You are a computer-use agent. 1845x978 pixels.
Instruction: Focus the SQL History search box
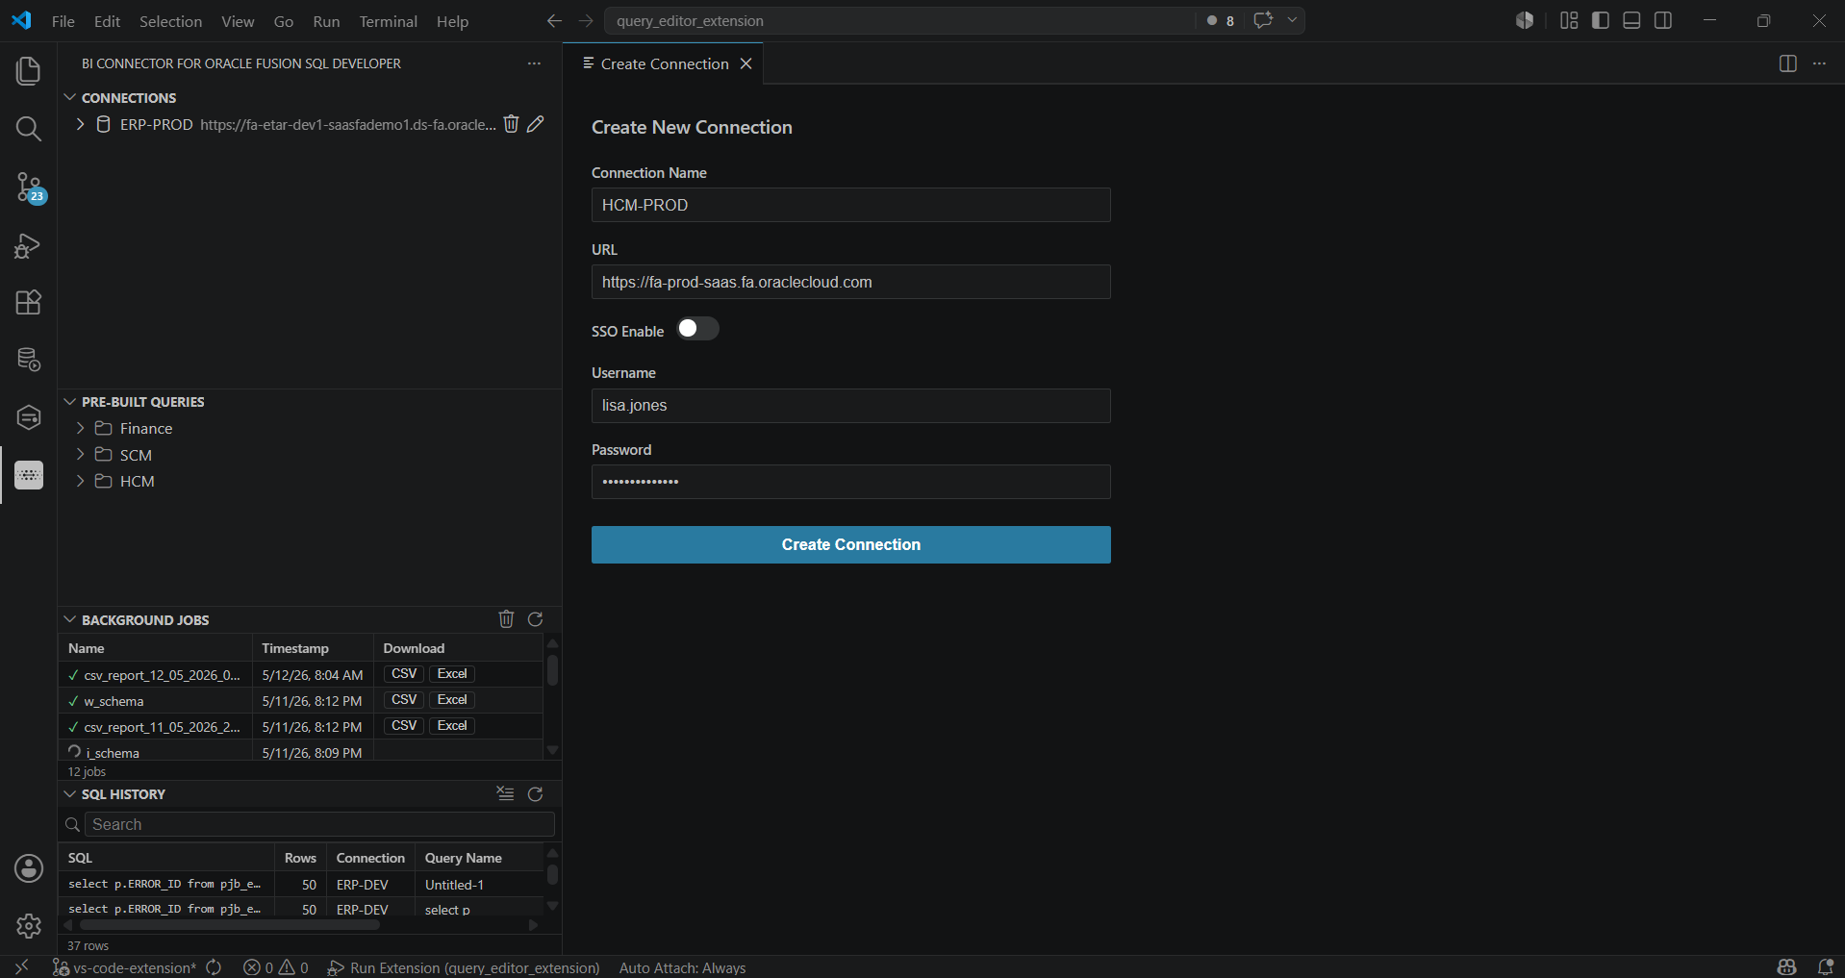point(319,824)
